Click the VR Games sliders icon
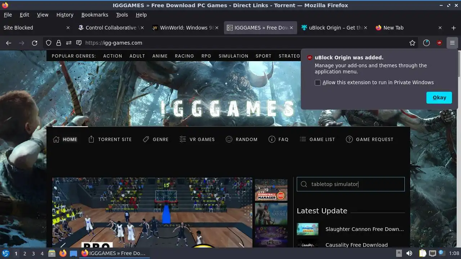Image resolution: width=461 pixels, height=259 pixels. coord(183,139)
